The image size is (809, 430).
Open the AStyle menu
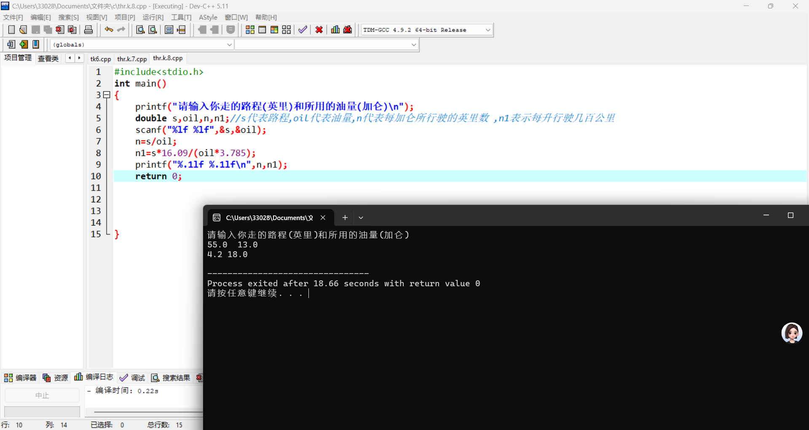click(x=208, y=17)
